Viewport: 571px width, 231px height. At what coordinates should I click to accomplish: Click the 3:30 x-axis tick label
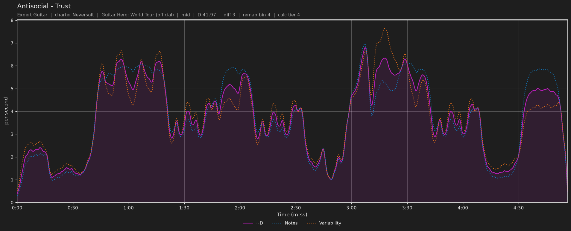click(x=407, y=208)
